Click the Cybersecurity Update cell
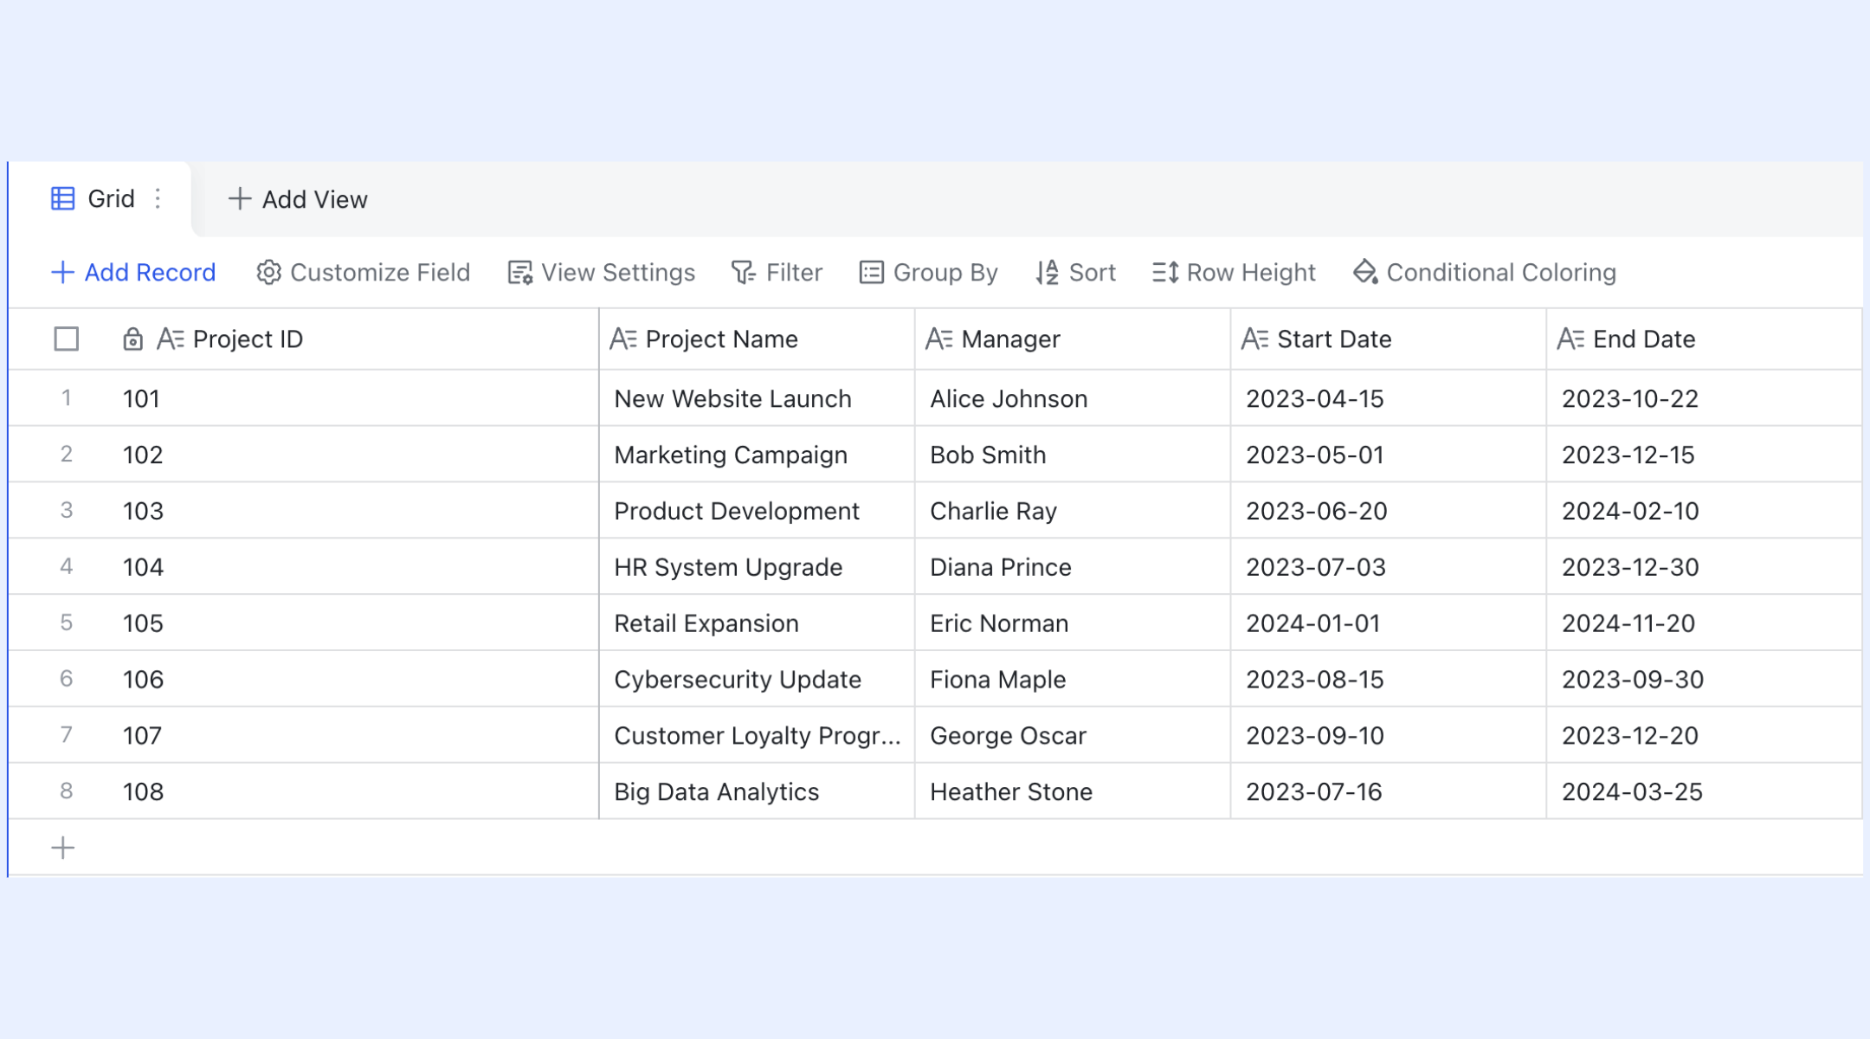 coord(757,680)
